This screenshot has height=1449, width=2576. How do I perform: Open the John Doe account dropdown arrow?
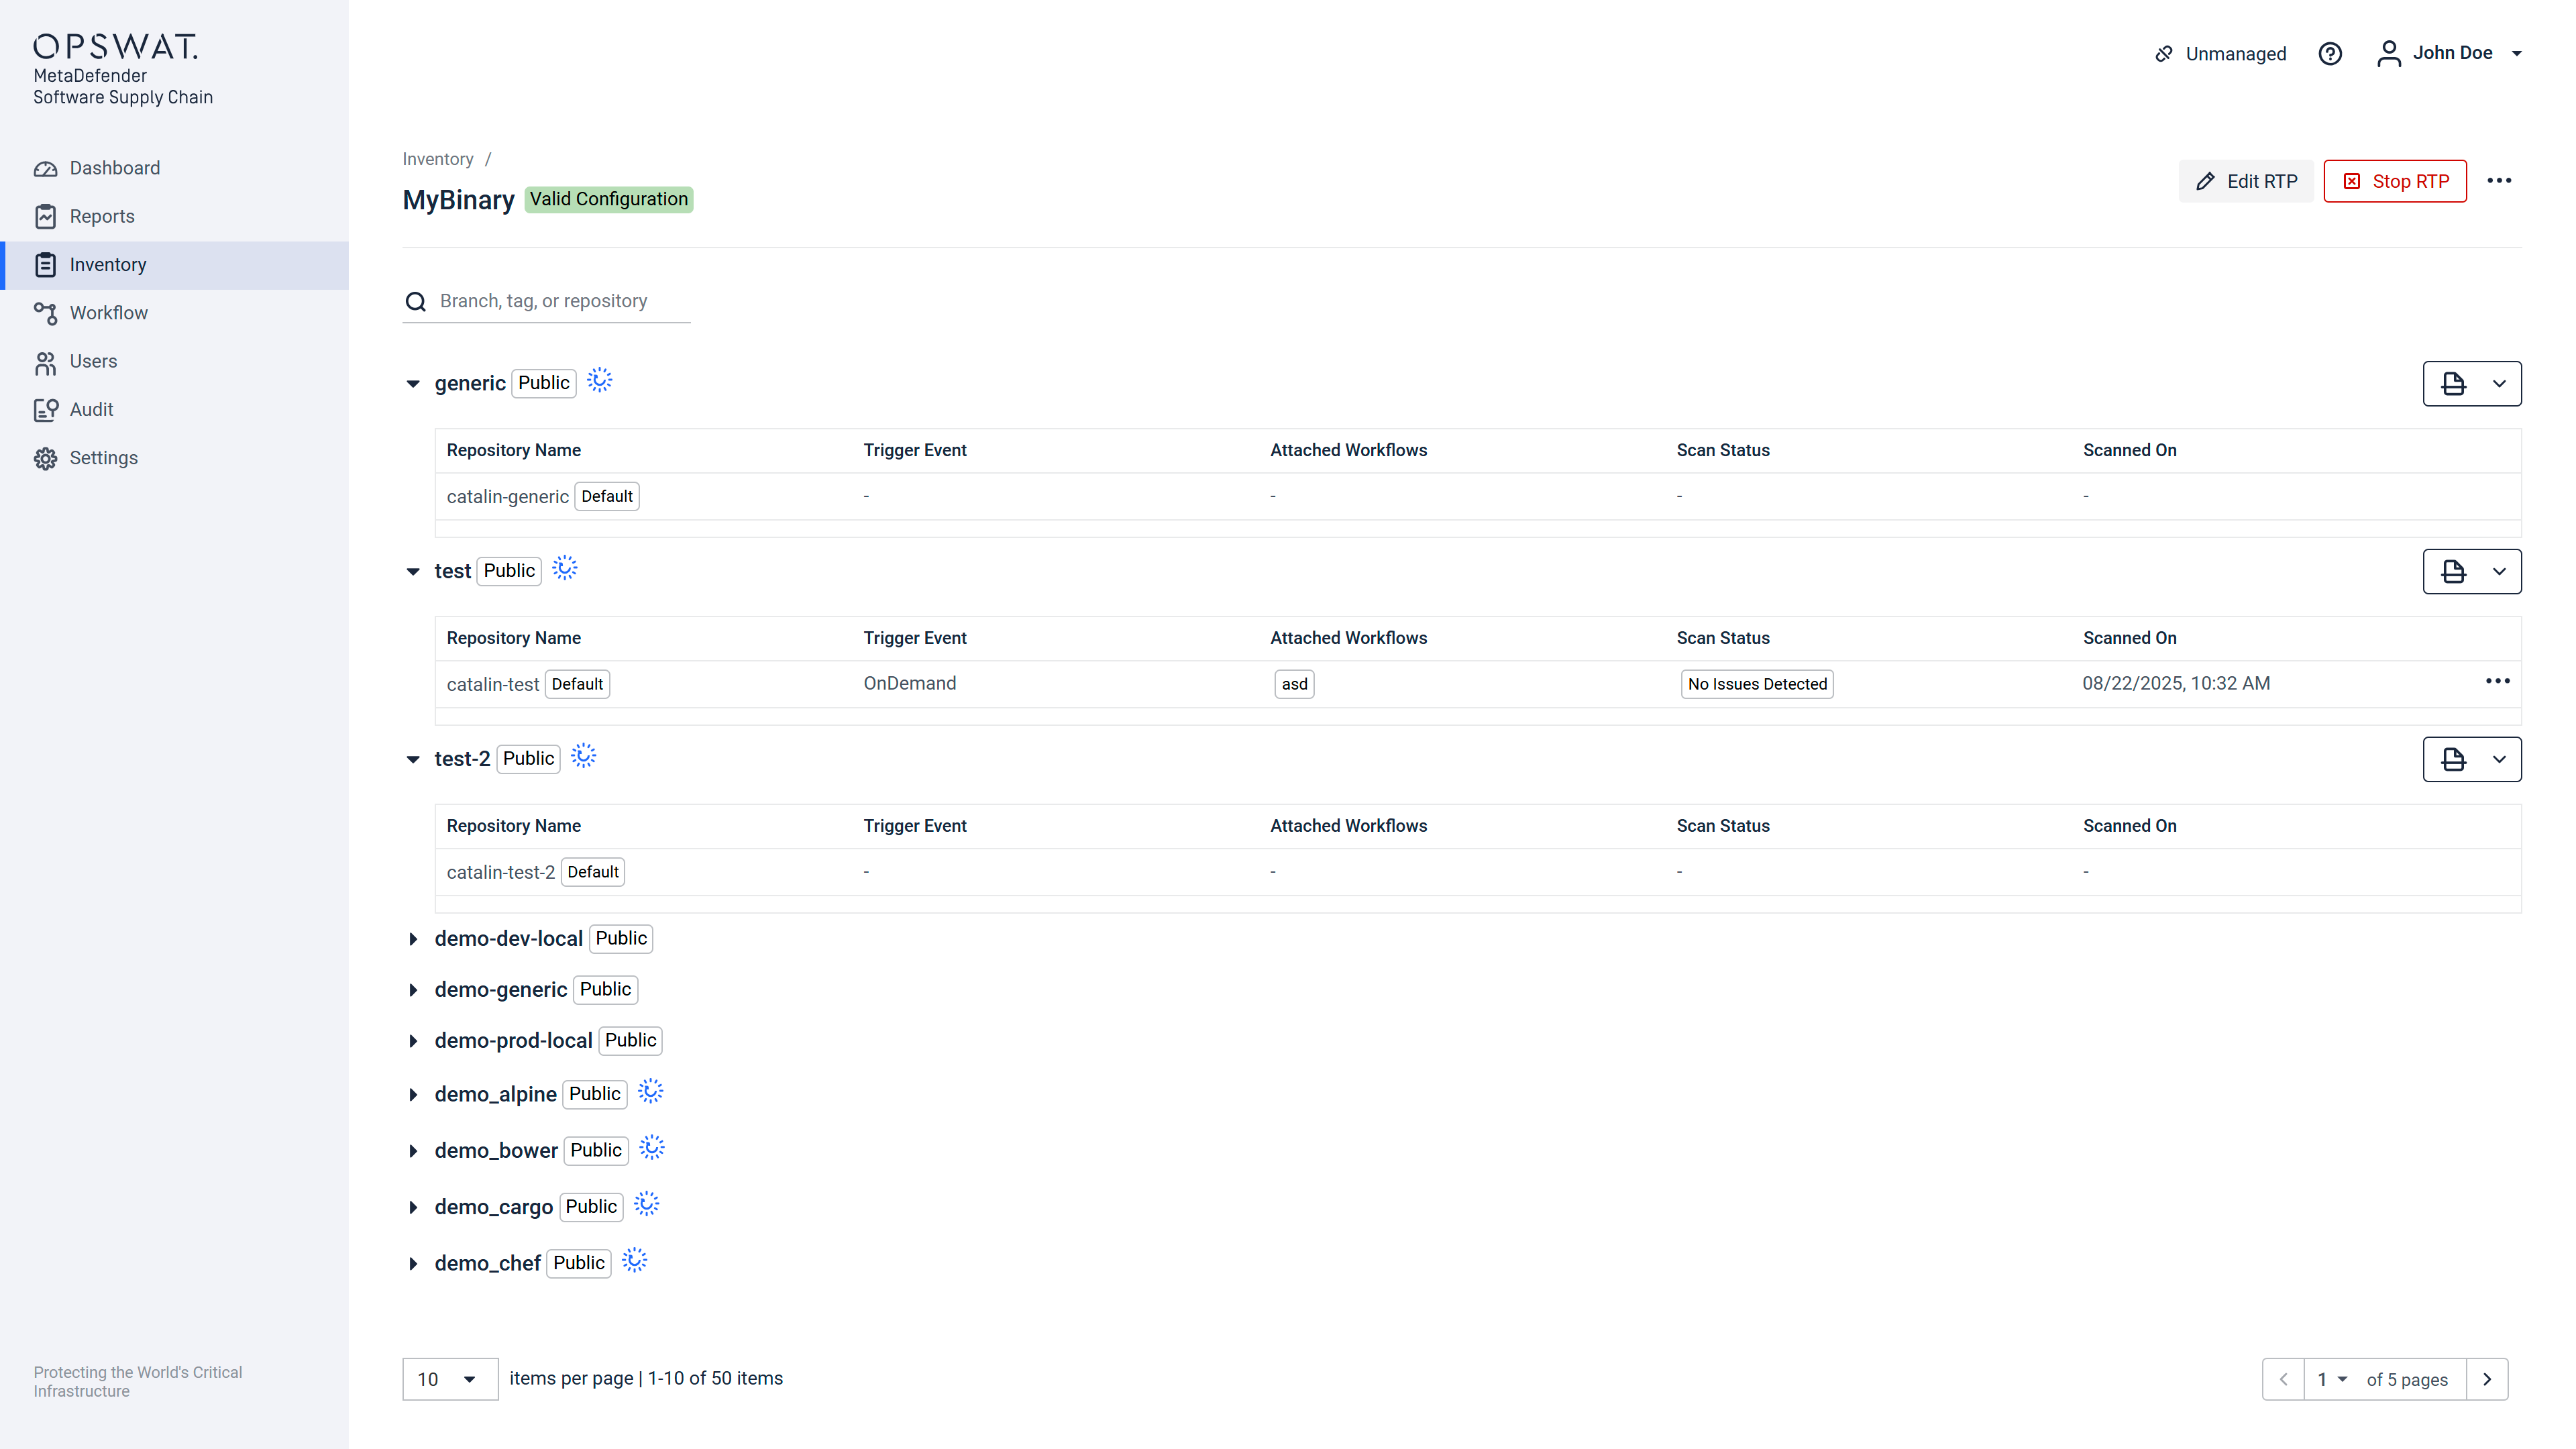click(x=2517, y=54)
